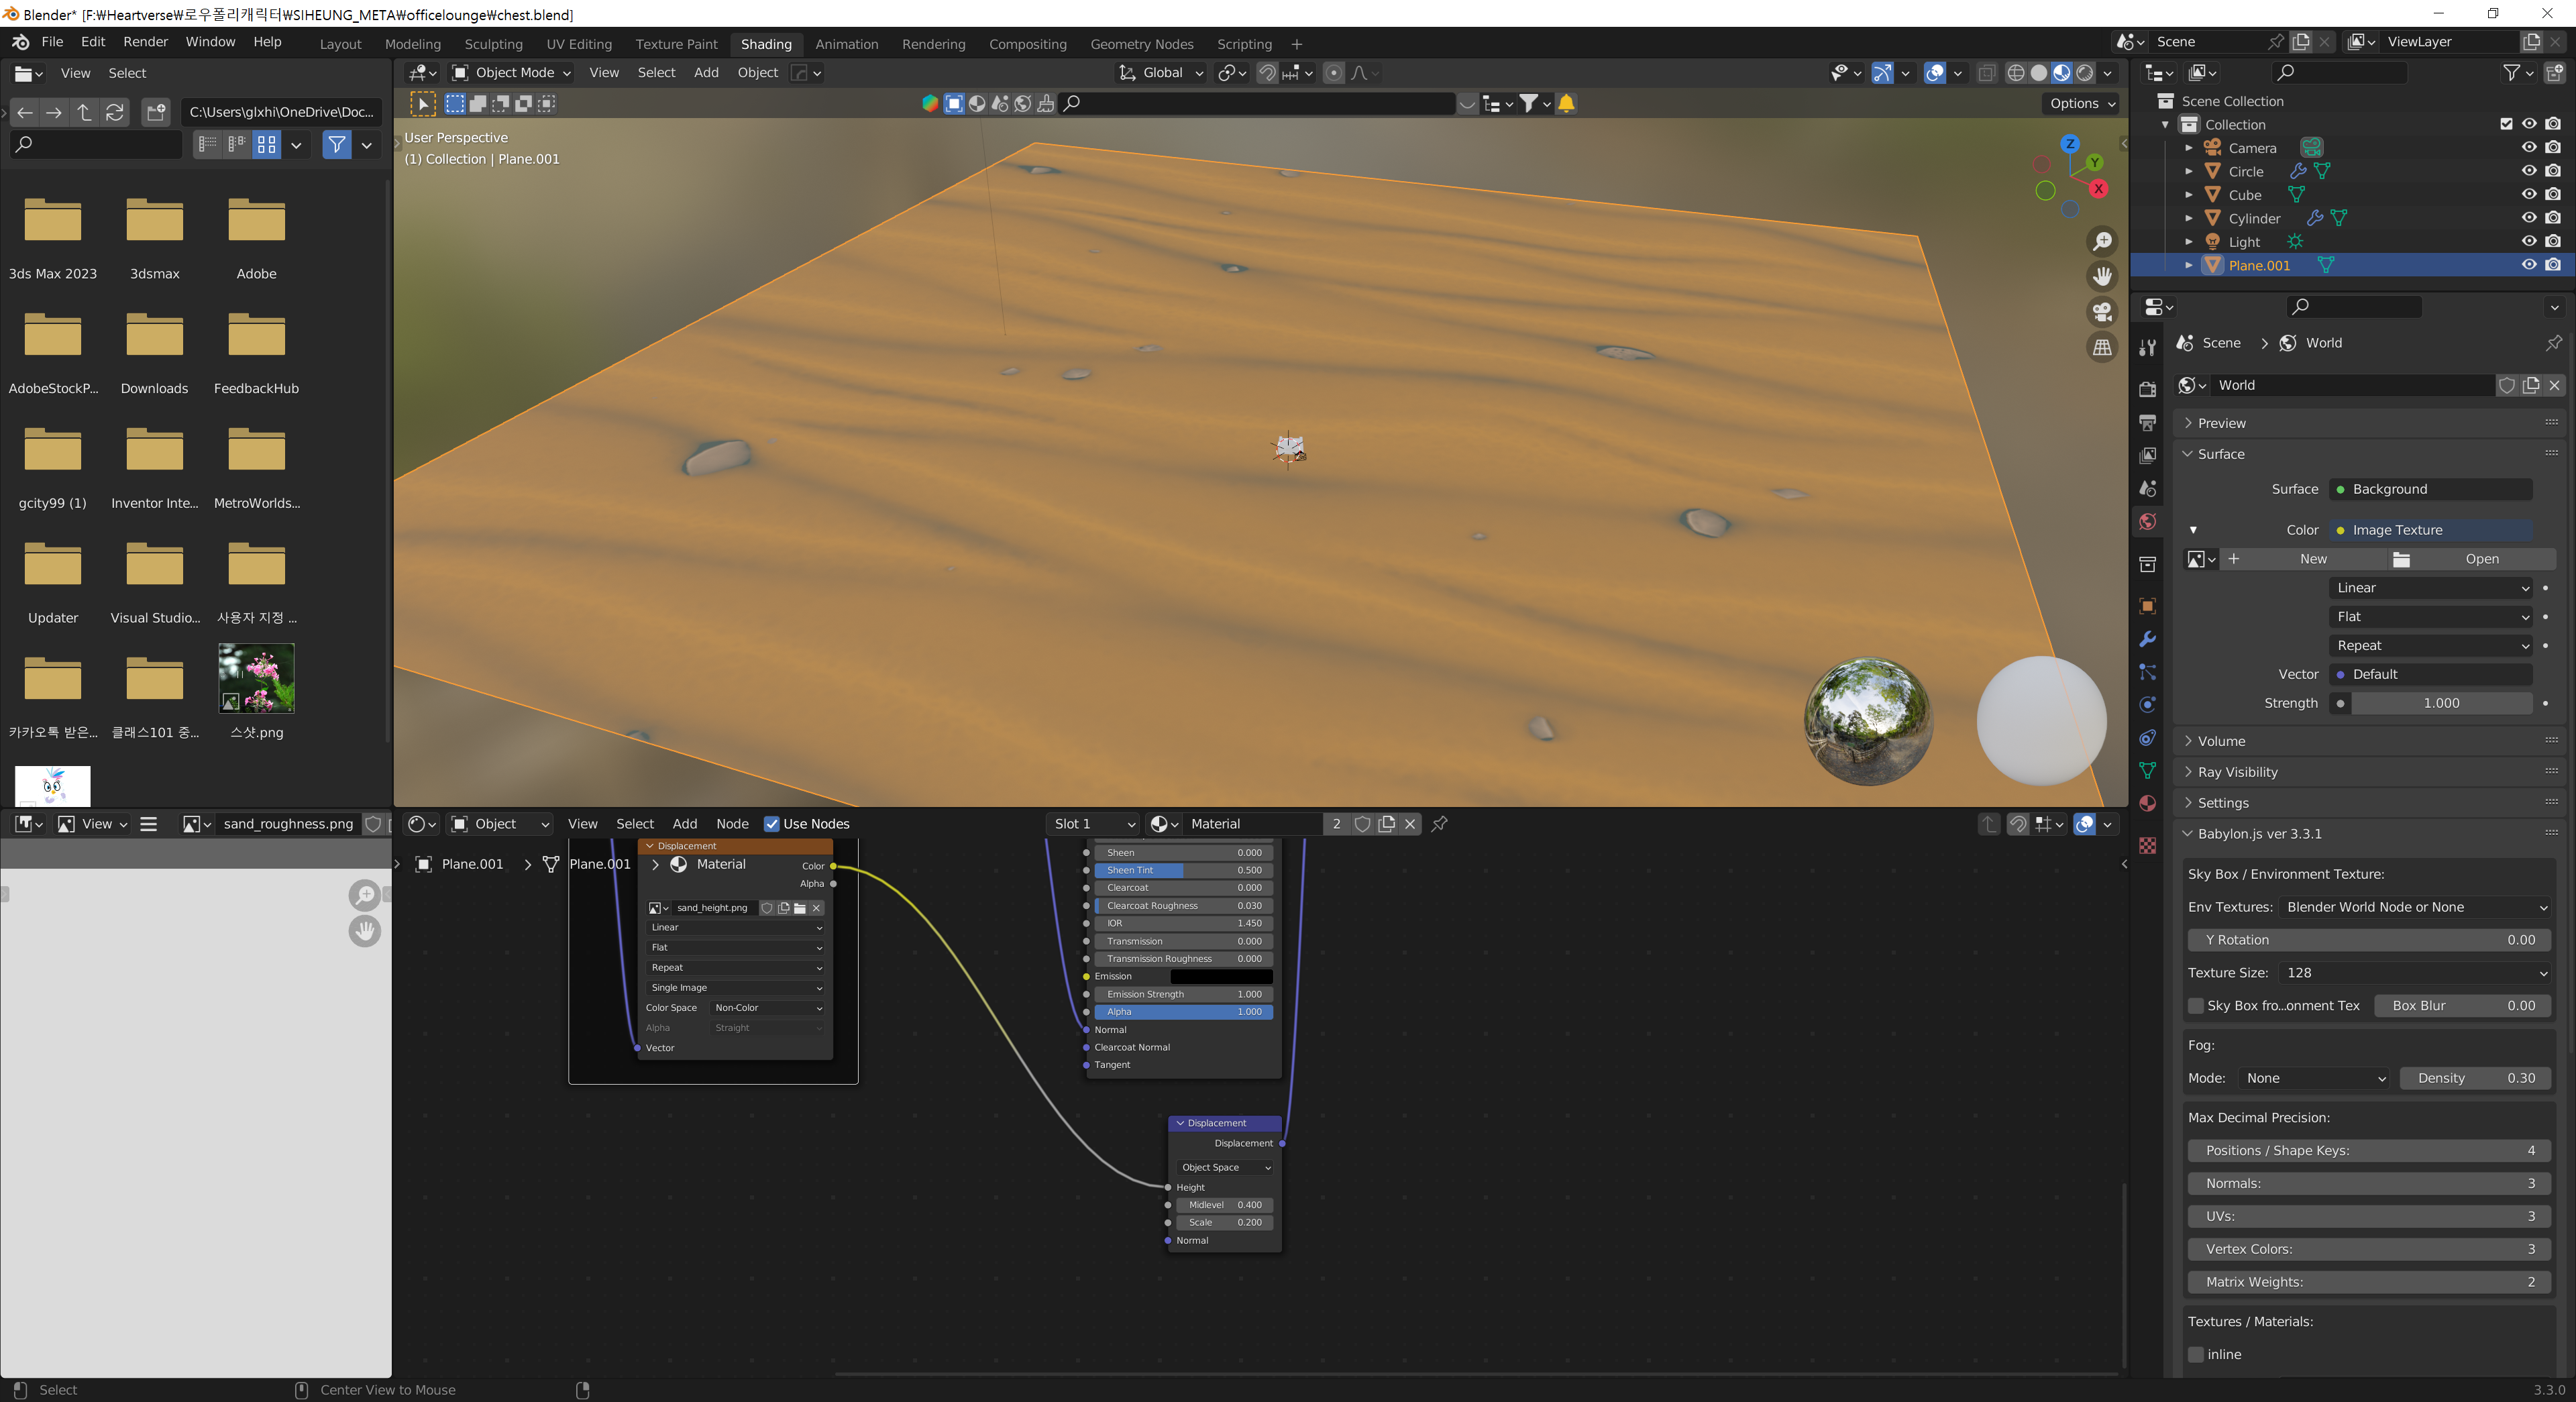Image resolution: width=2576 pixels, height=1402 pixels.
Task: Click refresh icon in file browser
Action: (x=115, y=112)
